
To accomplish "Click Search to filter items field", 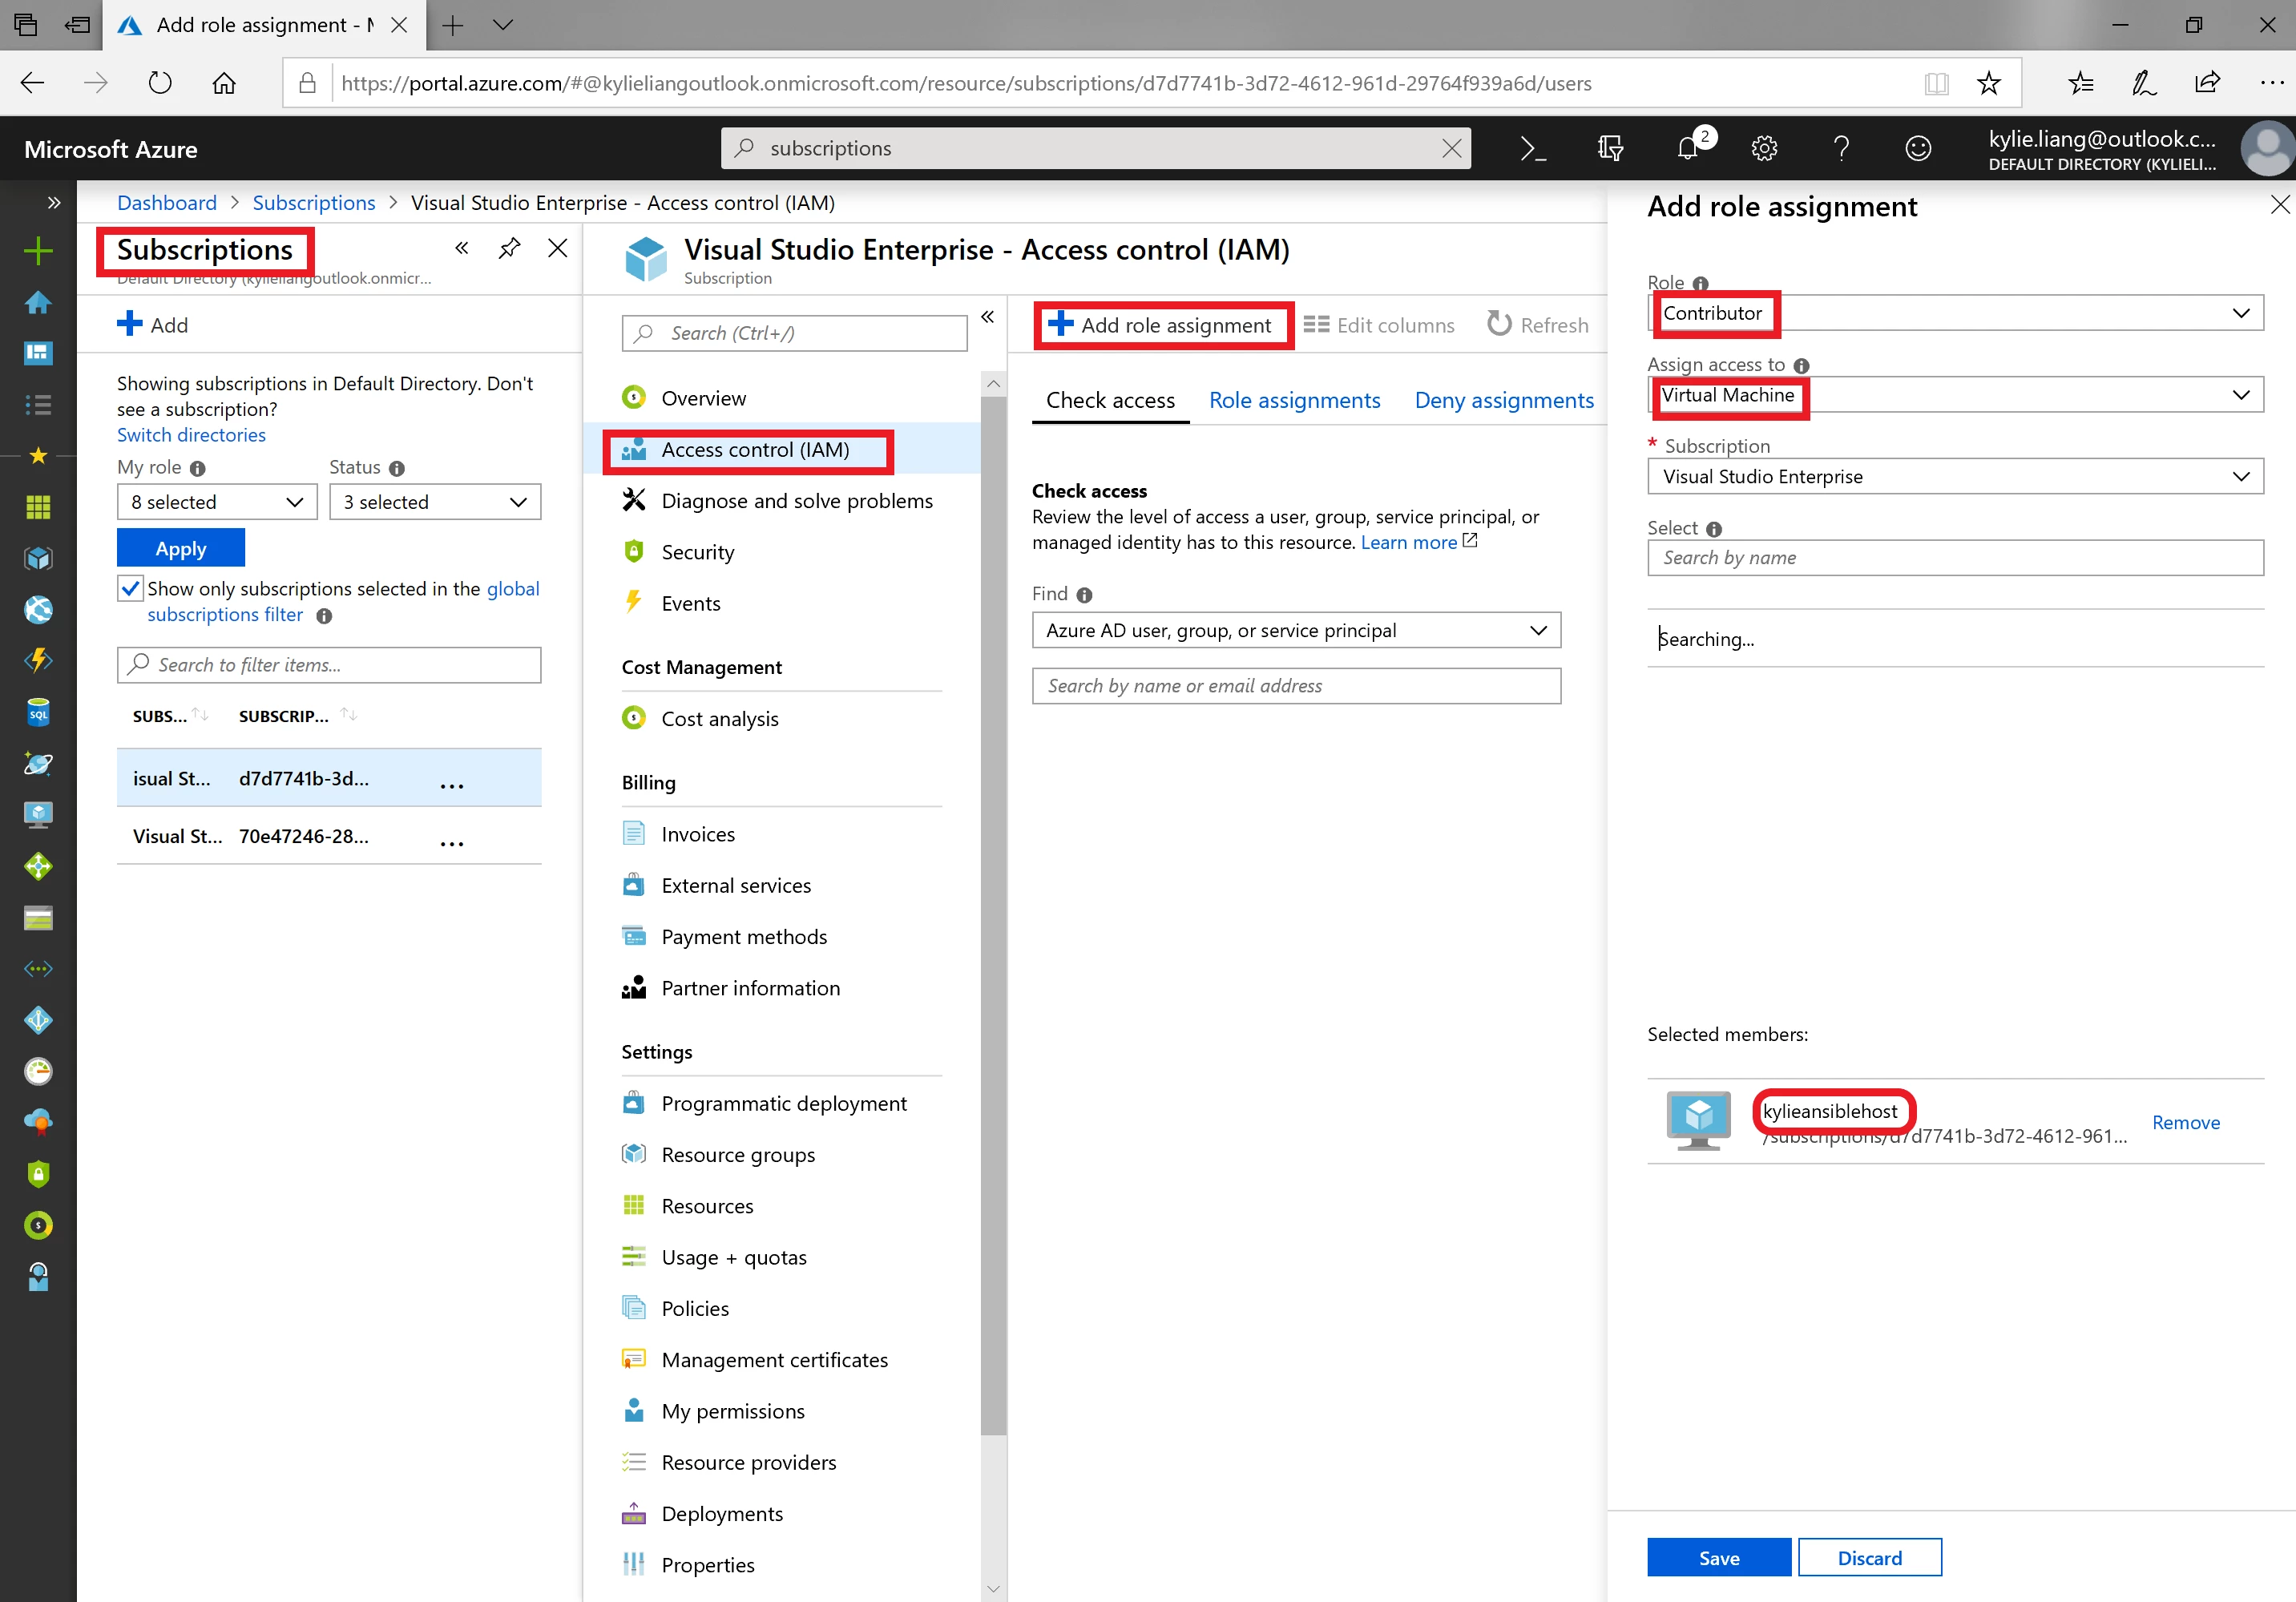I will coord(329,665).
